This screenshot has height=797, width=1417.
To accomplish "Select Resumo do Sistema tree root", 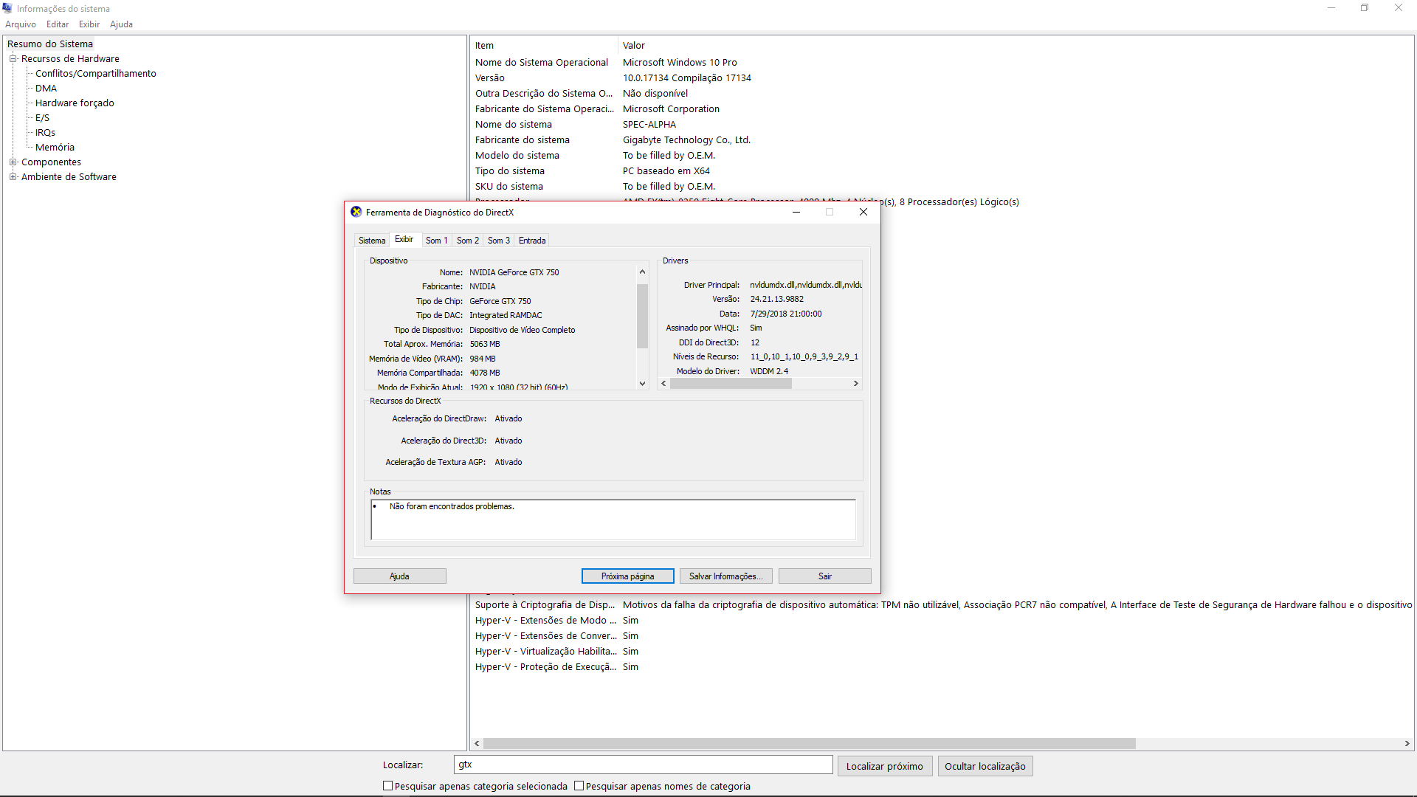I will coord(50,44).
